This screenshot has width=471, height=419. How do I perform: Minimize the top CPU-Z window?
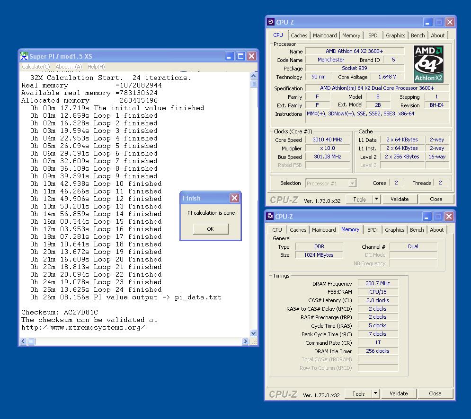pos(428,22)
